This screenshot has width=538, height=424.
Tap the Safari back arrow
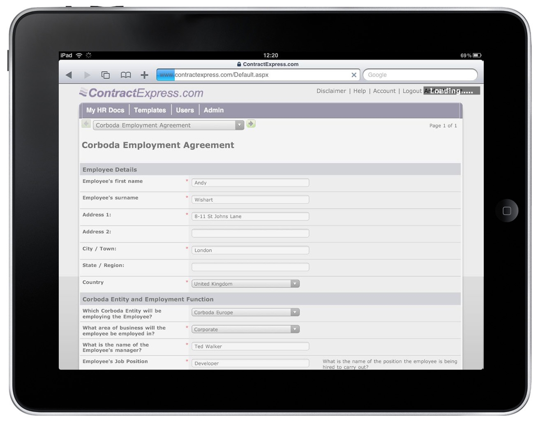tap(69, 75)
